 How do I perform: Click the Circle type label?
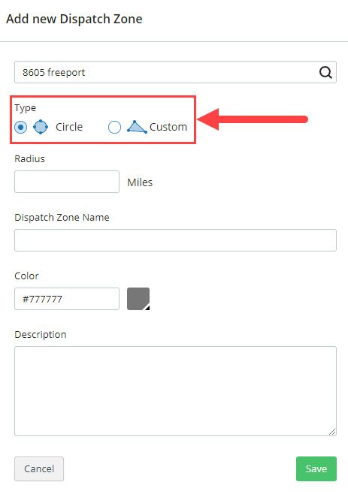pos(69,127)
